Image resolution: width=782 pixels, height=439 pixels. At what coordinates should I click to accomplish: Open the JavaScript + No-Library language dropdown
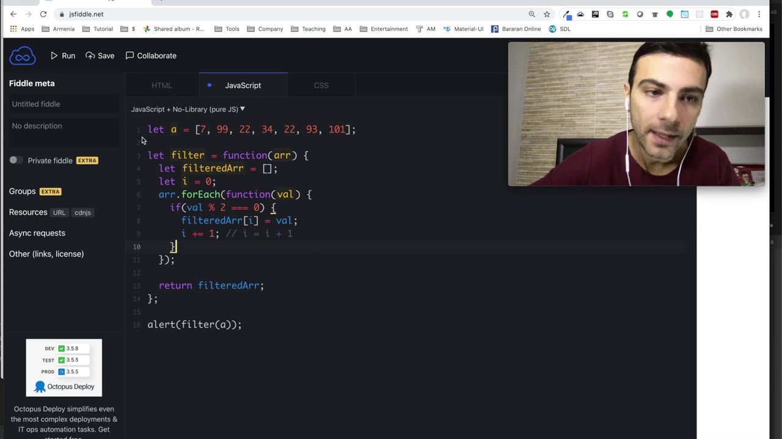click(188, 109)
